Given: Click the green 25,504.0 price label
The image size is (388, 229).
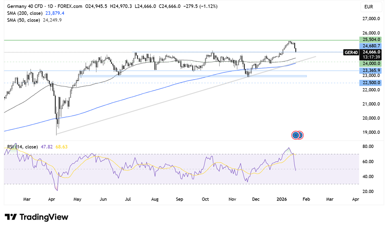Looking at the screenshot, I should point(369,40).
